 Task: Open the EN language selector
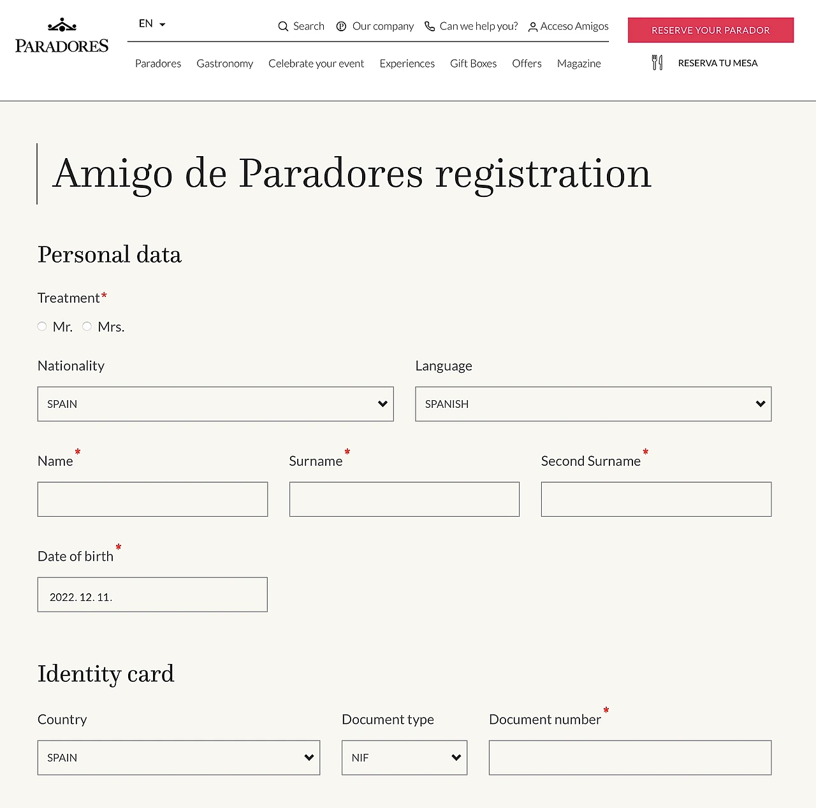[x=152, y=24]
